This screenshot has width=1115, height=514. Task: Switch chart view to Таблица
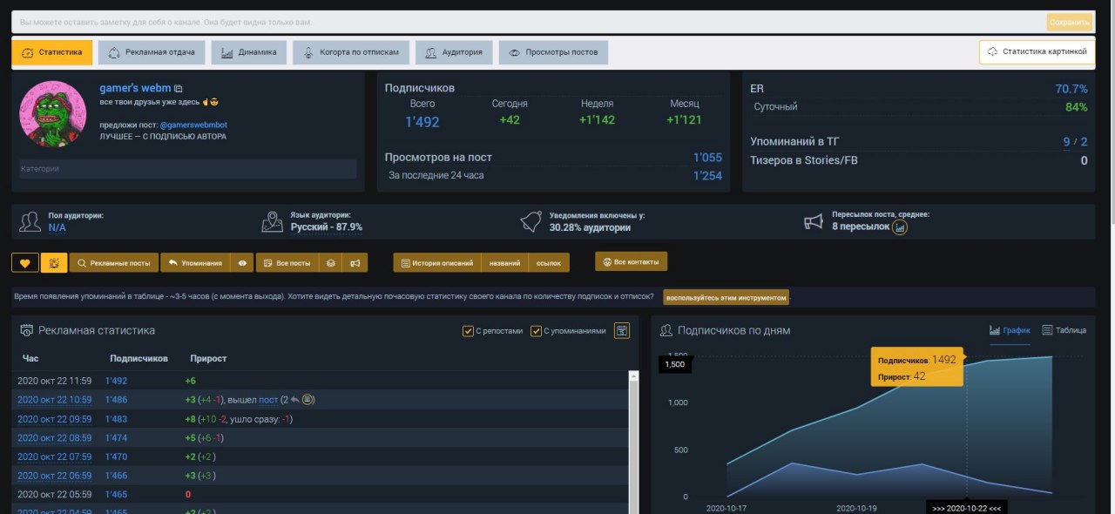tap(1064, 330)
